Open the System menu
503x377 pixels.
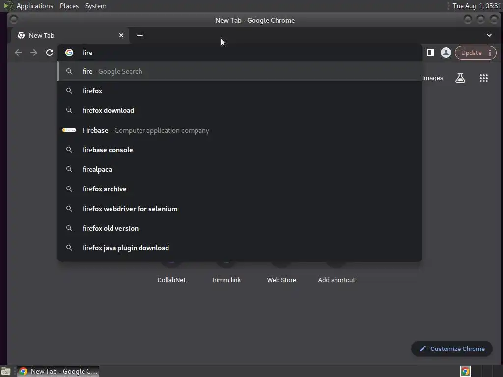coord(96,6)
